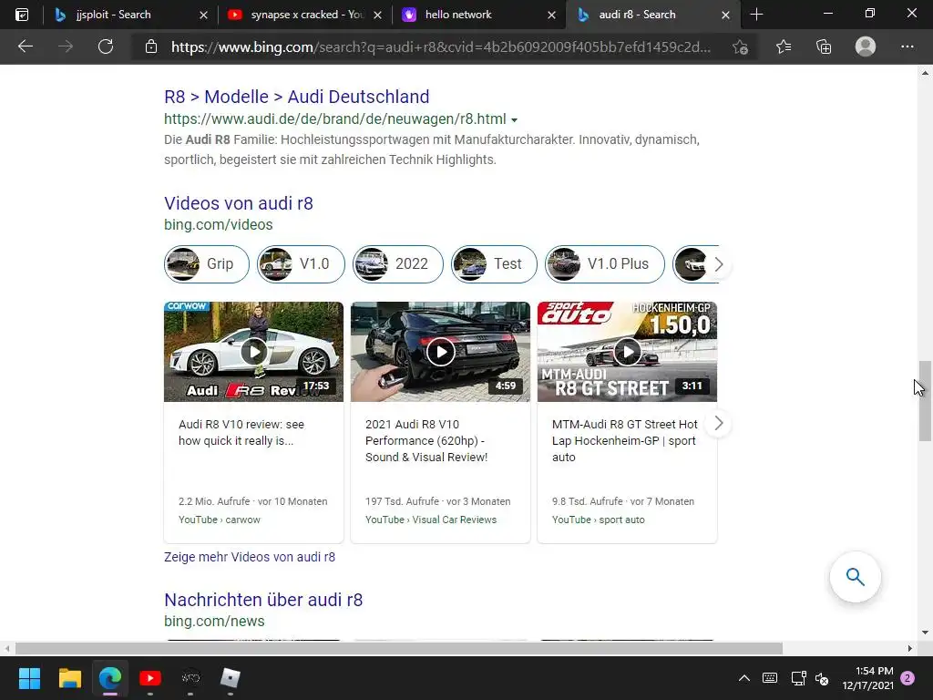This screenshot has width=933, height=700.
Task: Click YouTube › sport auto source text
Action: click(x=598, y=520)
